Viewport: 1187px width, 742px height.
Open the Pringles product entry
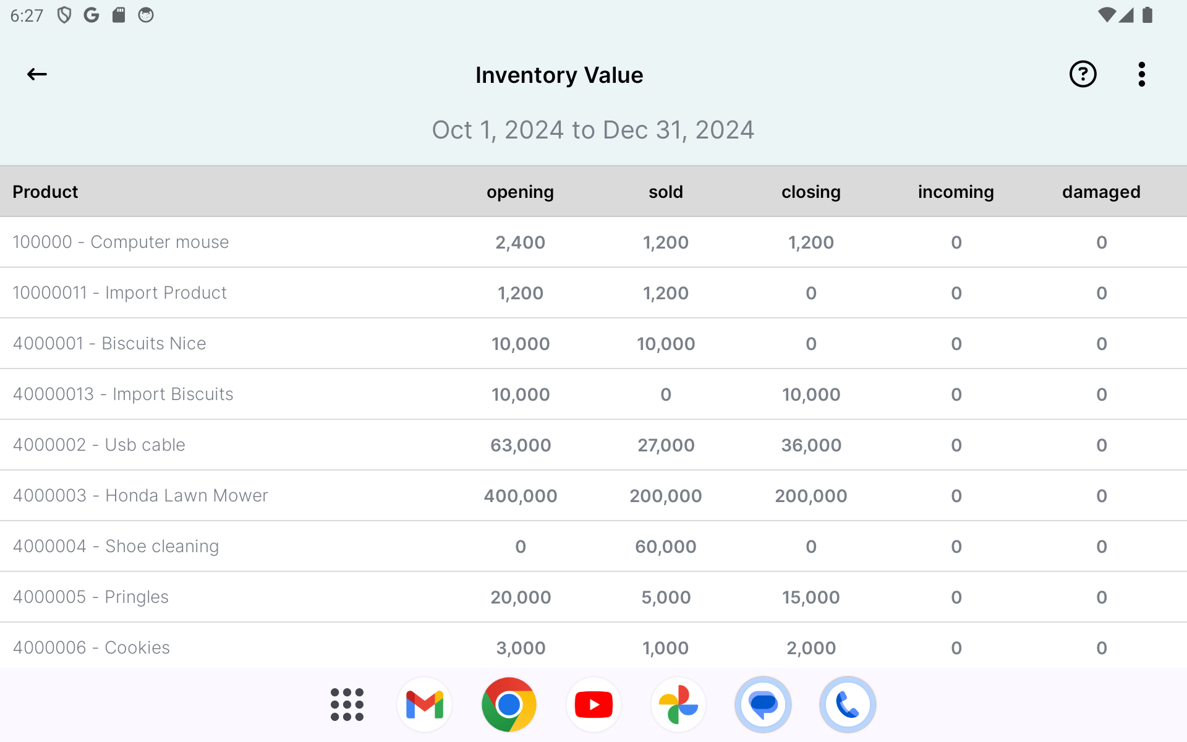(91, 597)
